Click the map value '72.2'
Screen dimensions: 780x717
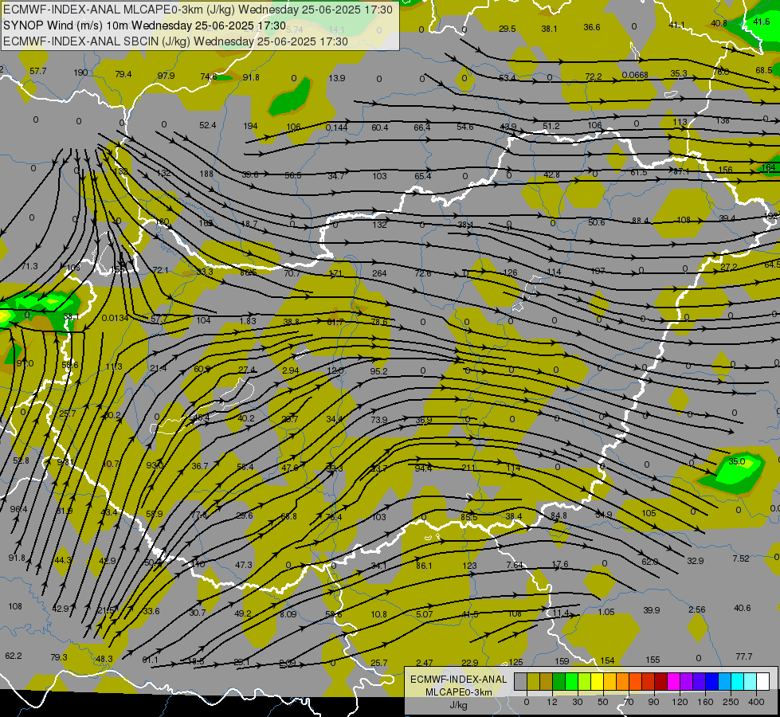point(594,76)
